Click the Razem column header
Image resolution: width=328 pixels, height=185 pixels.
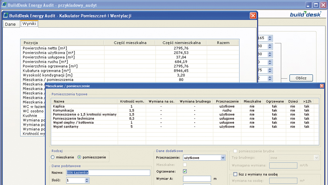click(223, 43)
